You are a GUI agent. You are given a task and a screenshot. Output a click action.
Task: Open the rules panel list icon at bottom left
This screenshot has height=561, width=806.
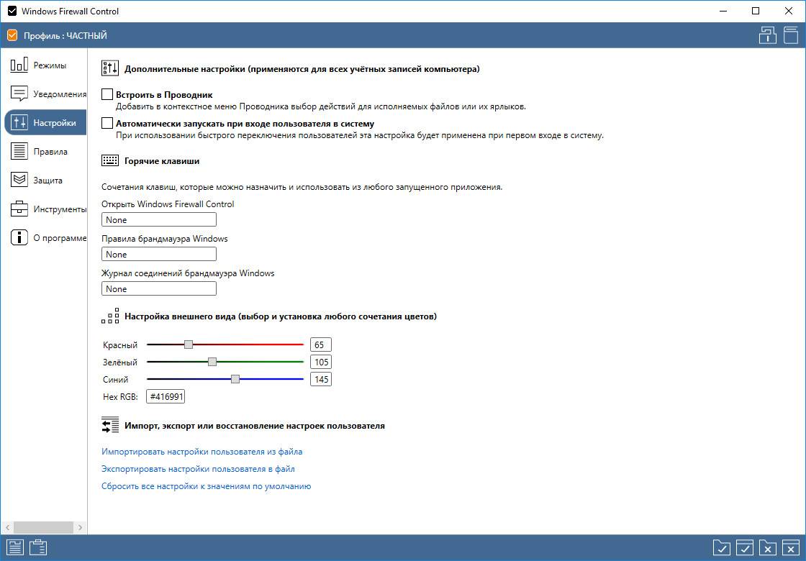15,547
